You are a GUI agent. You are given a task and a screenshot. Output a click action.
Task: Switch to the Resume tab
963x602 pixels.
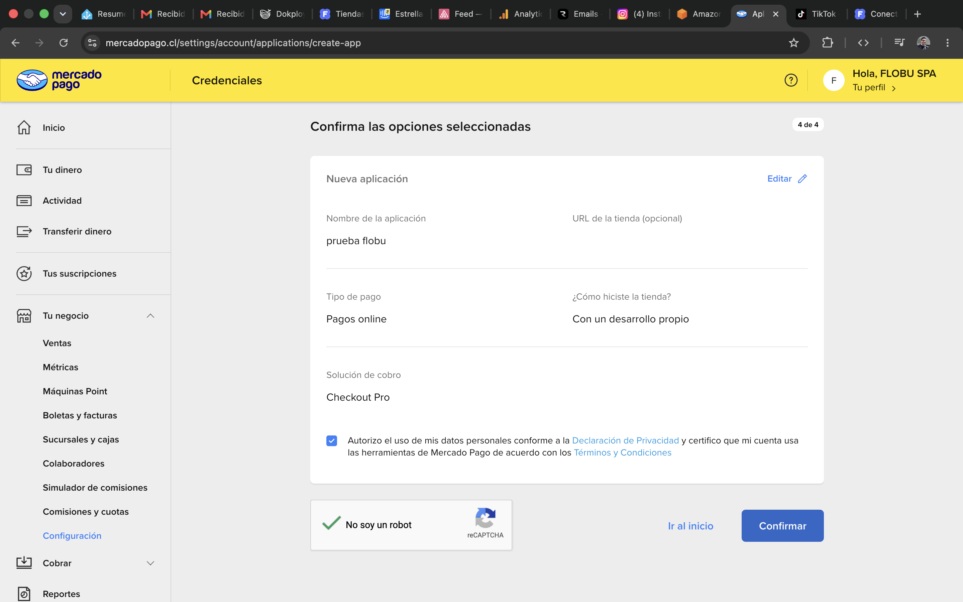click(104, 14)
